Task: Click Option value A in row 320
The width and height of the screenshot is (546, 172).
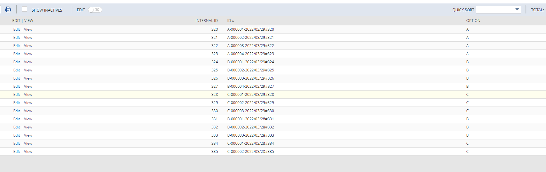Action: [x=467, y=29]
